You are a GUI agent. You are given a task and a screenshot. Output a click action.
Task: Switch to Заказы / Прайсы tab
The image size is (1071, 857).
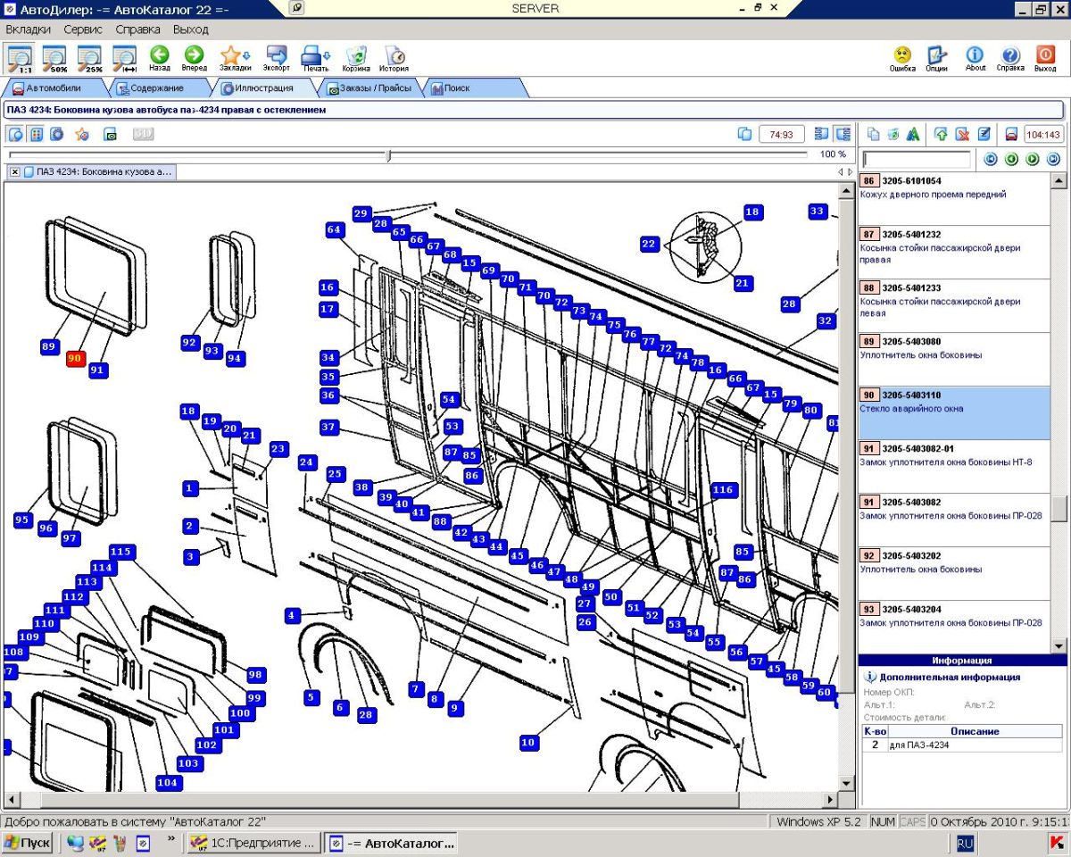click(x=369, y=88)
